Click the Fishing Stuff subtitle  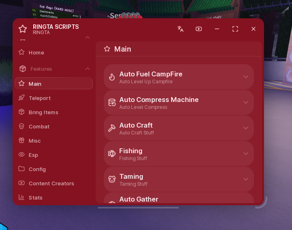click(x=133, y=158)
